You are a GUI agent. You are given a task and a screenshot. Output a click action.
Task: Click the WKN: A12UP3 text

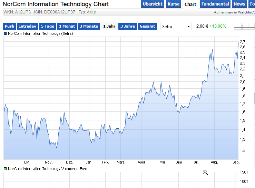coord(17,12)
